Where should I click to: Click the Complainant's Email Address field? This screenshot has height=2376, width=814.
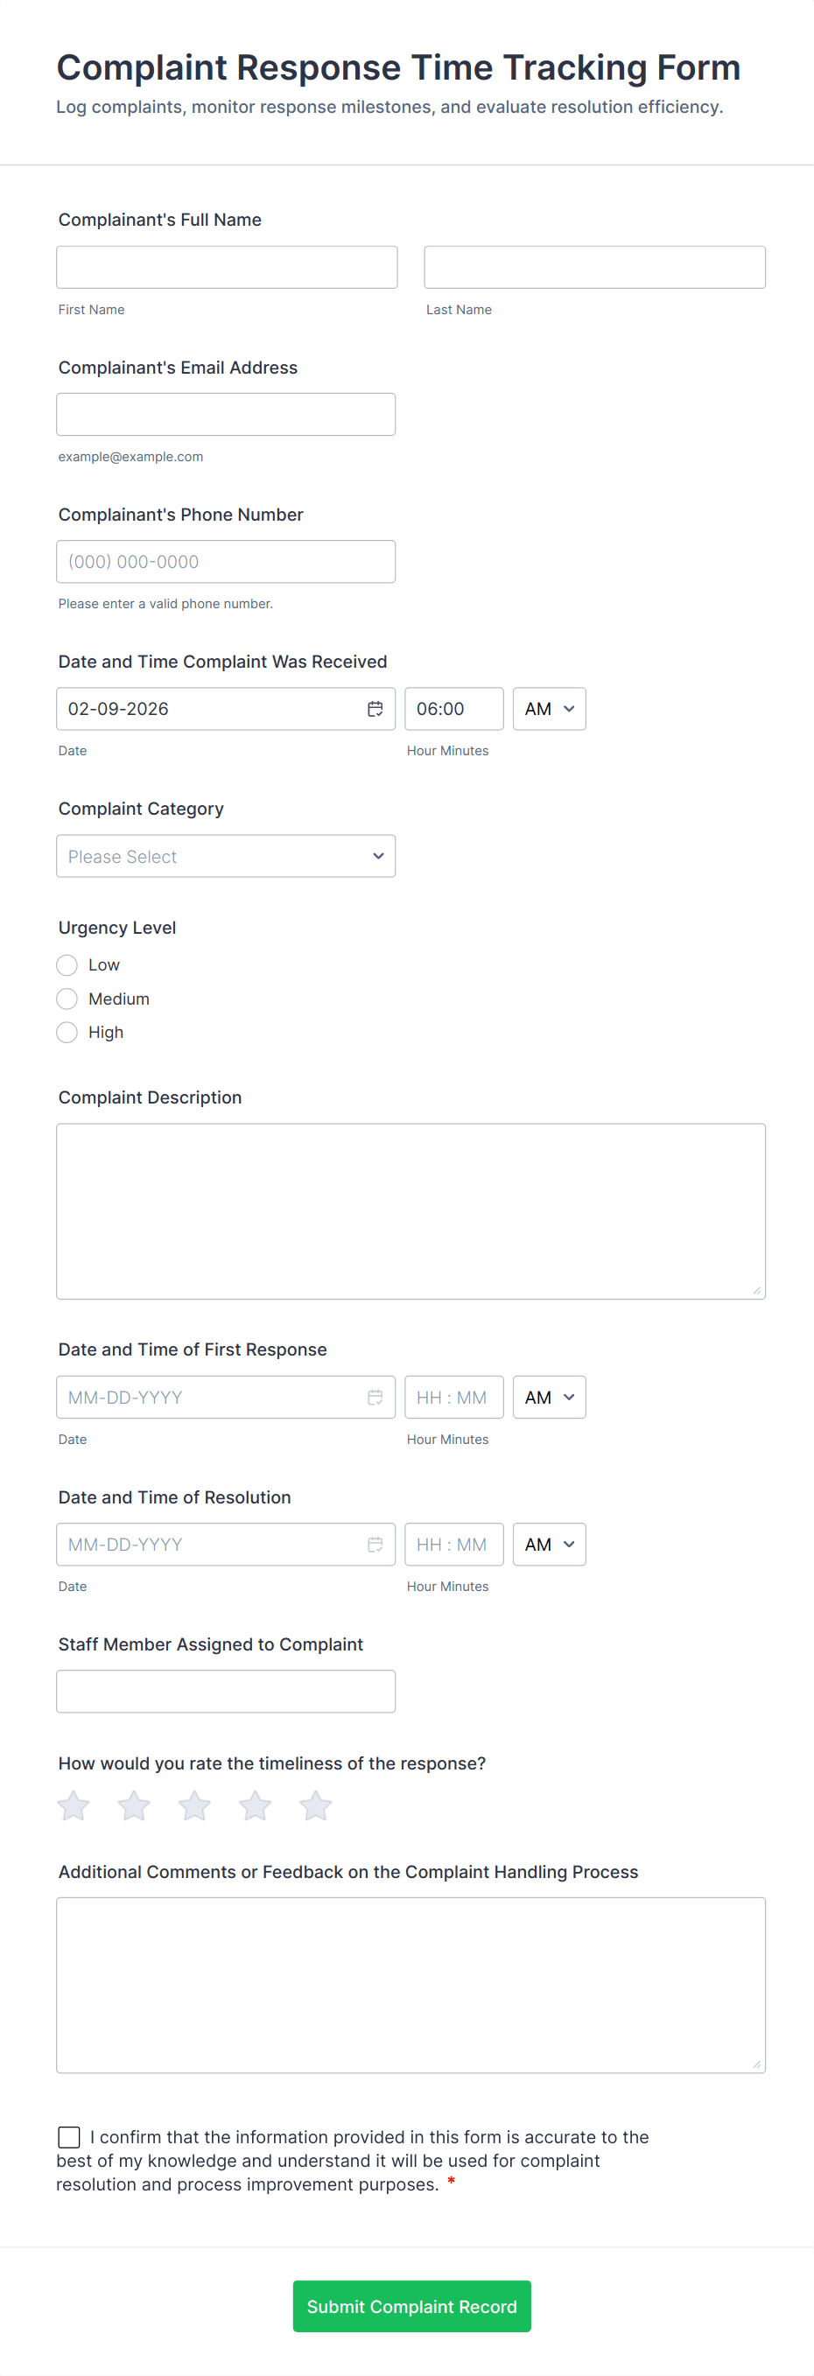(x=226, y=414)
